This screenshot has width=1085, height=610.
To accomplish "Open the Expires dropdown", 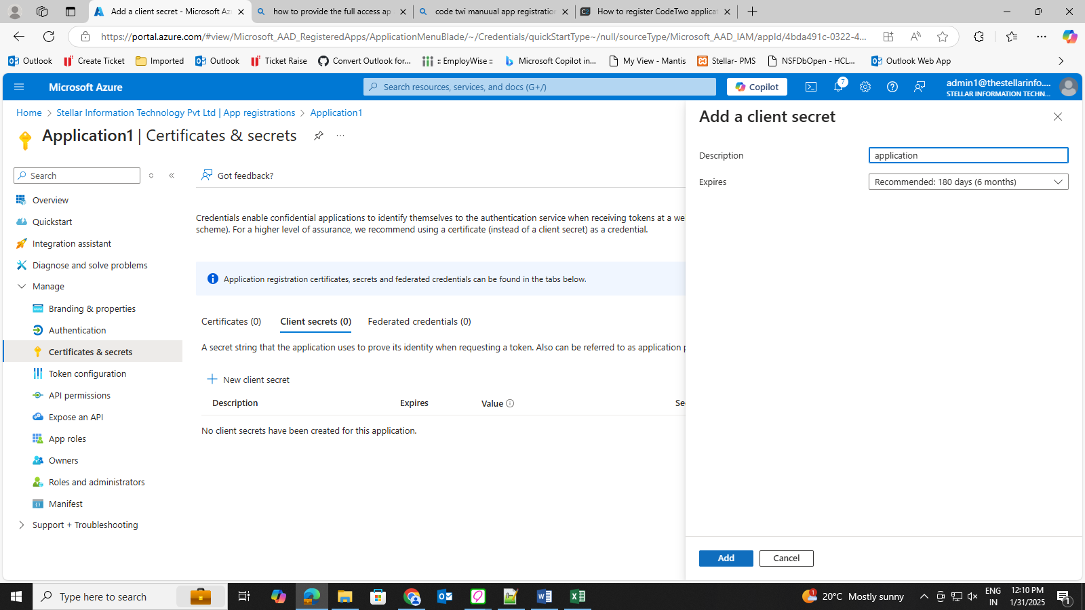I will (968, 182).
